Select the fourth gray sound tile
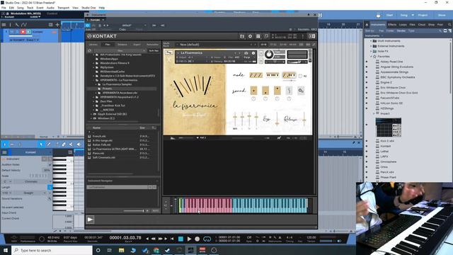Image resolution: width=453 pixels, height=255 pixels. coord(289,91)
